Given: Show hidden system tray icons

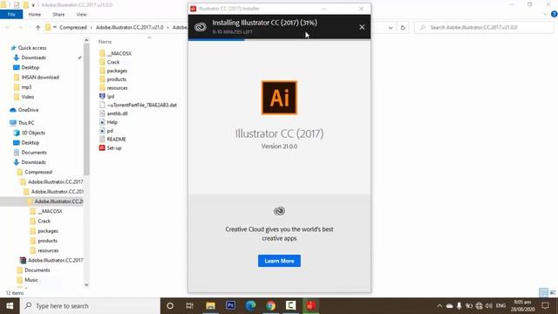Looking at the screenshot, I should 439,306.
